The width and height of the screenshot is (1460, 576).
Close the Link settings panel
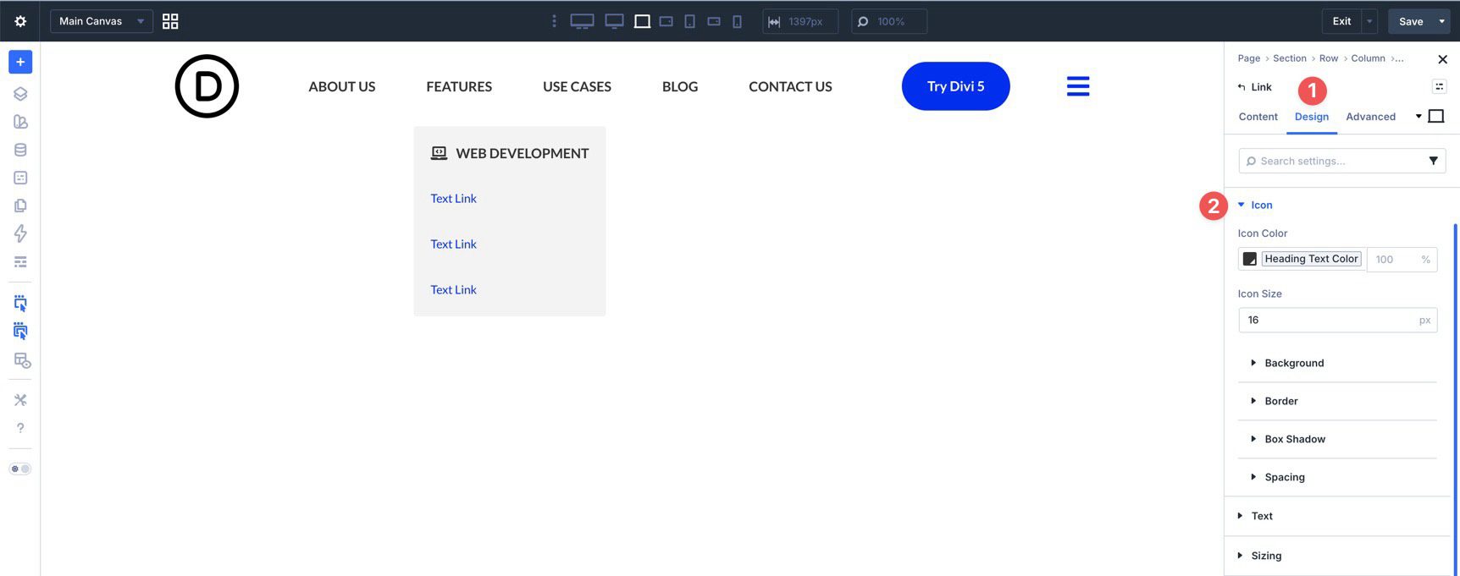(x=1442, y=59)
